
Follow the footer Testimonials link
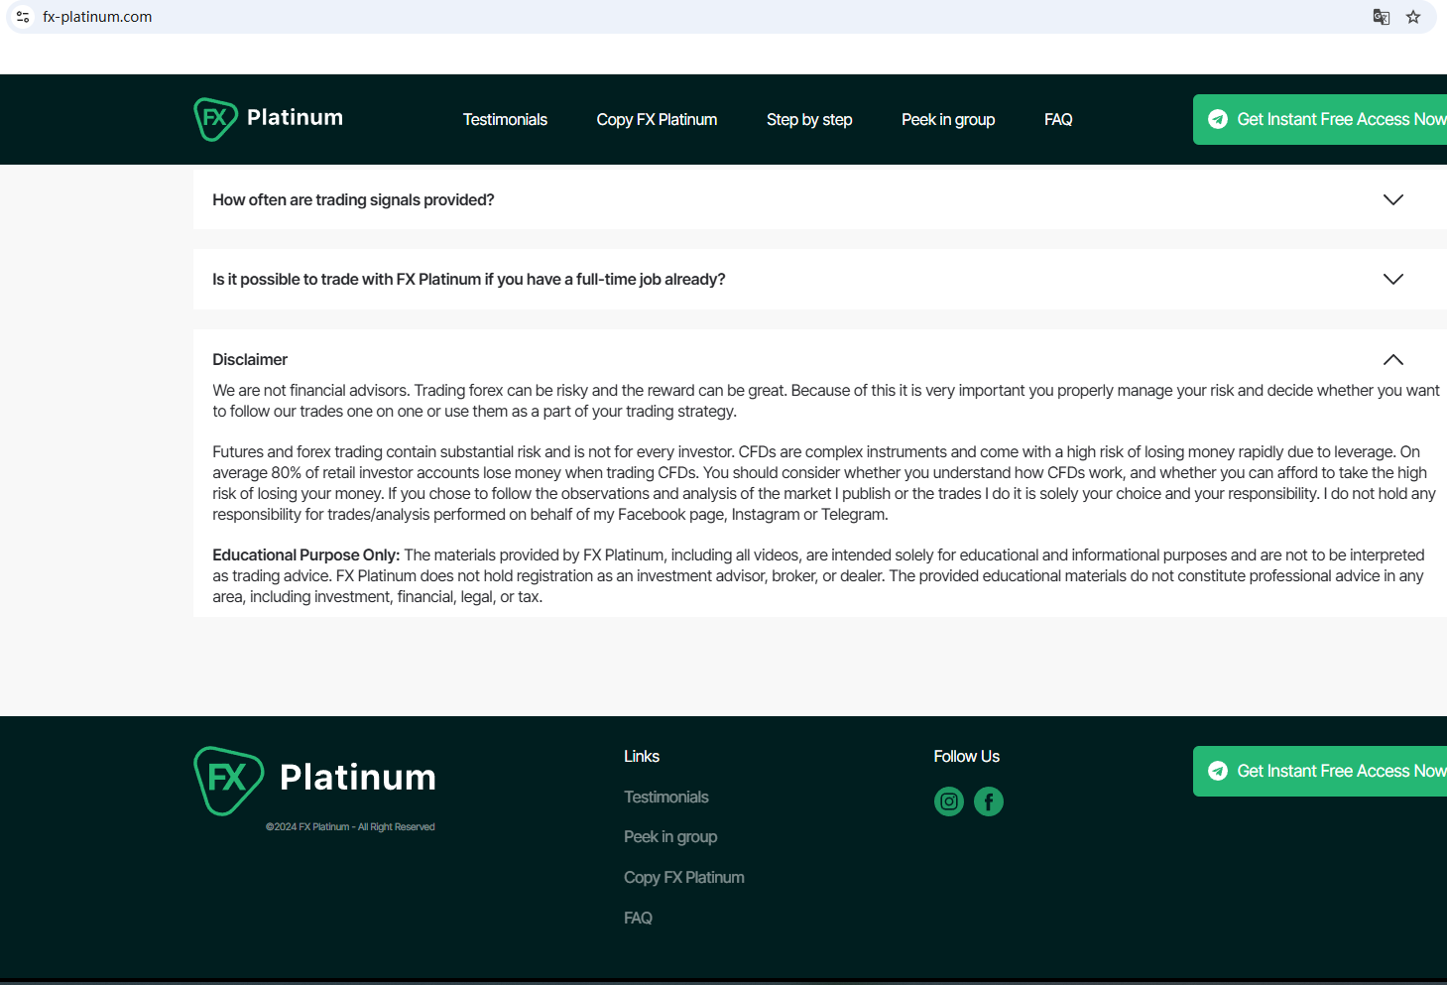pos(666,797)
